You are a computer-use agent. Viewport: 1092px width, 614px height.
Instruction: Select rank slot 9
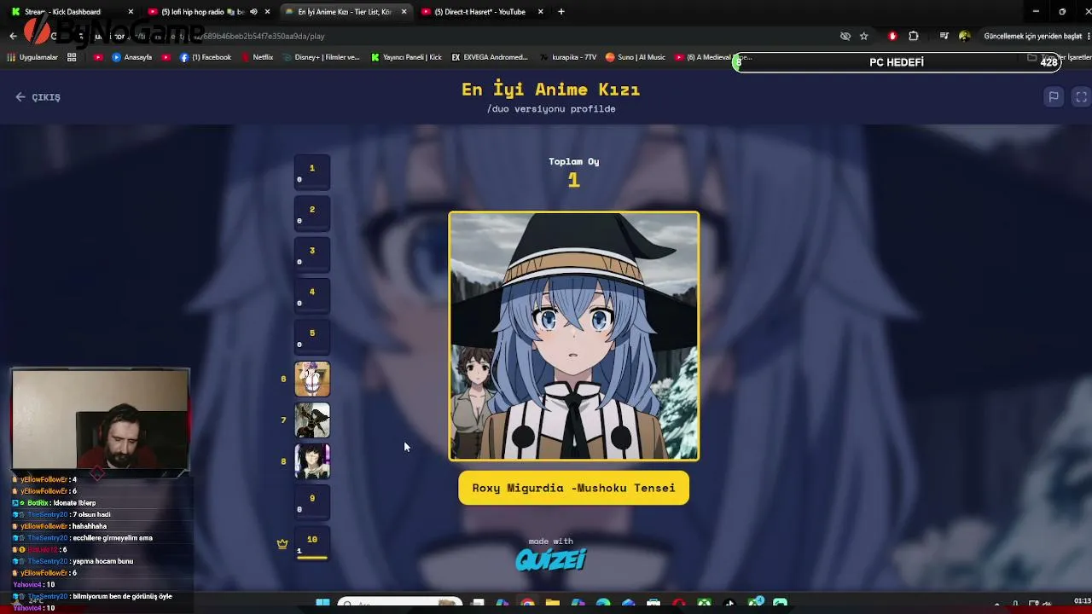(312, 503)
